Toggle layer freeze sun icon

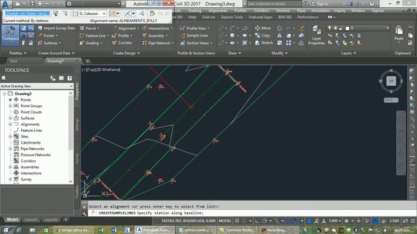click(335, 28)
